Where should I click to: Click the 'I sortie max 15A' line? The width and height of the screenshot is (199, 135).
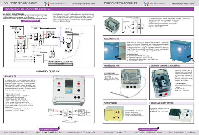tap(180, 89)
